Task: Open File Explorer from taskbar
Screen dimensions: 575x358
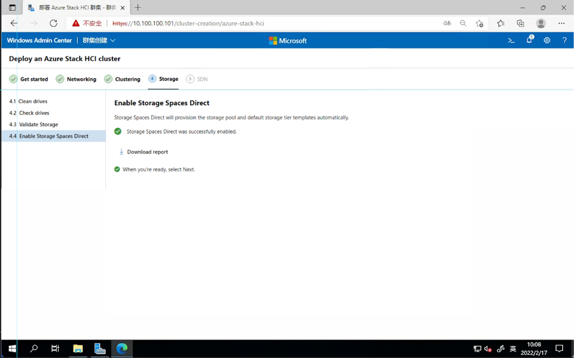Action: tap(78, 348)
